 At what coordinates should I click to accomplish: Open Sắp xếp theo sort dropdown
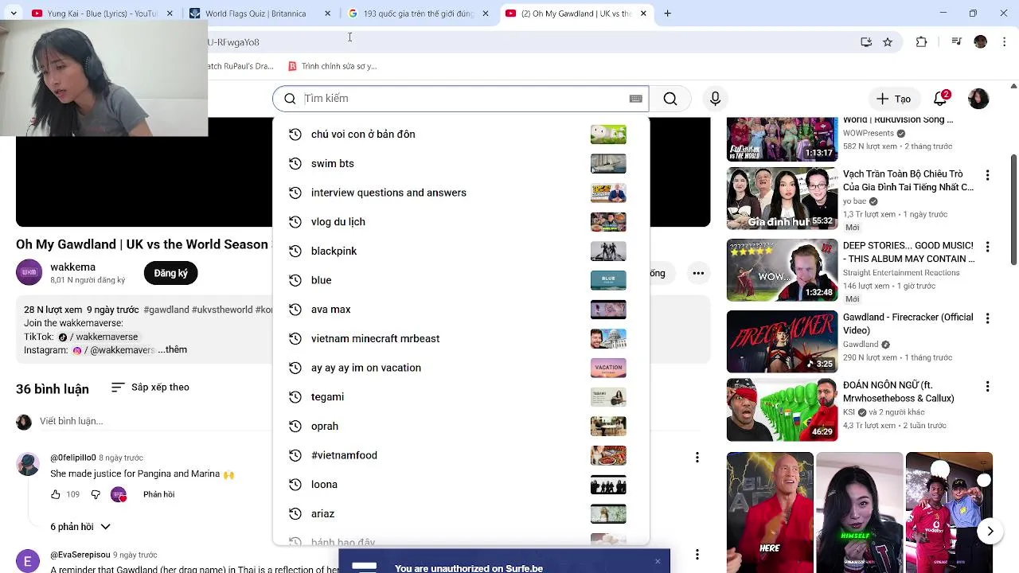click(x=150, y=388)
